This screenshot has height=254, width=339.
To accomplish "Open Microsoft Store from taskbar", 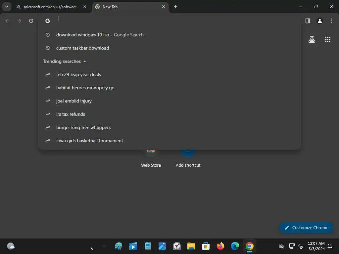I will pos(206,246).
